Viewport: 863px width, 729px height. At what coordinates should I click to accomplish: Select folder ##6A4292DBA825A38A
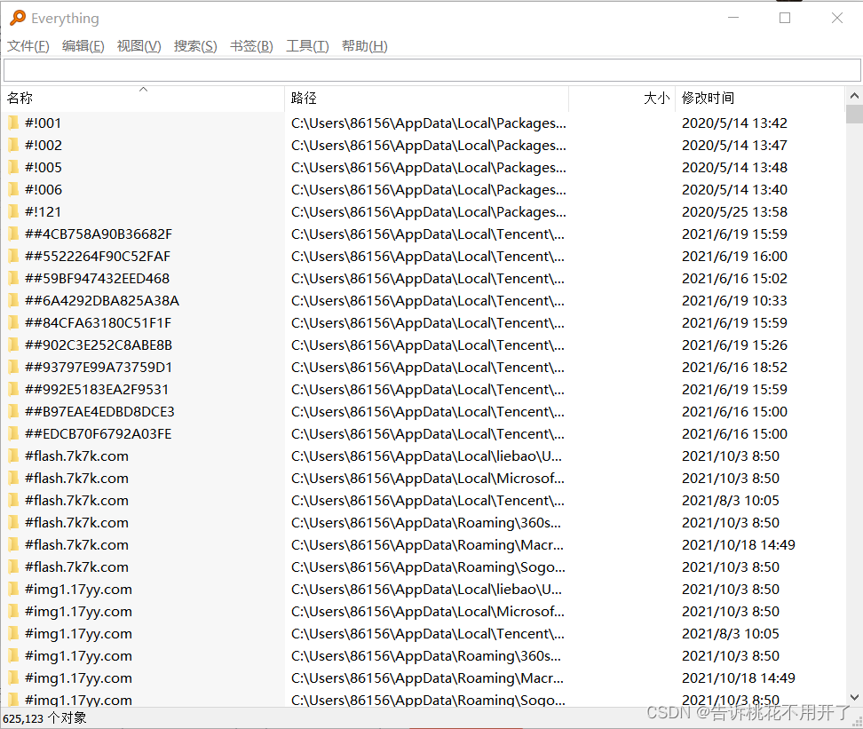click(x=102, y=301)
